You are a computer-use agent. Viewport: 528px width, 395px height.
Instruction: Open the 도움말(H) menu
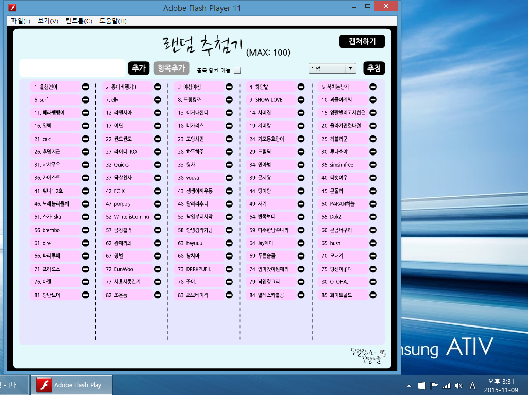coord(113,21)
